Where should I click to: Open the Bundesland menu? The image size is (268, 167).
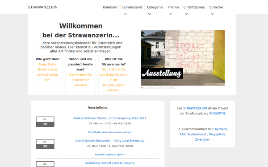coord(132,7)
